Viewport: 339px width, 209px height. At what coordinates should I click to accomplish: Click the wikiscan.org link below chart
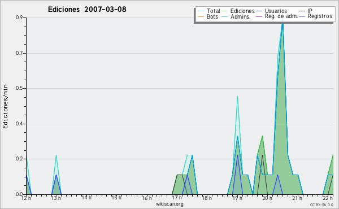(169, 204)
